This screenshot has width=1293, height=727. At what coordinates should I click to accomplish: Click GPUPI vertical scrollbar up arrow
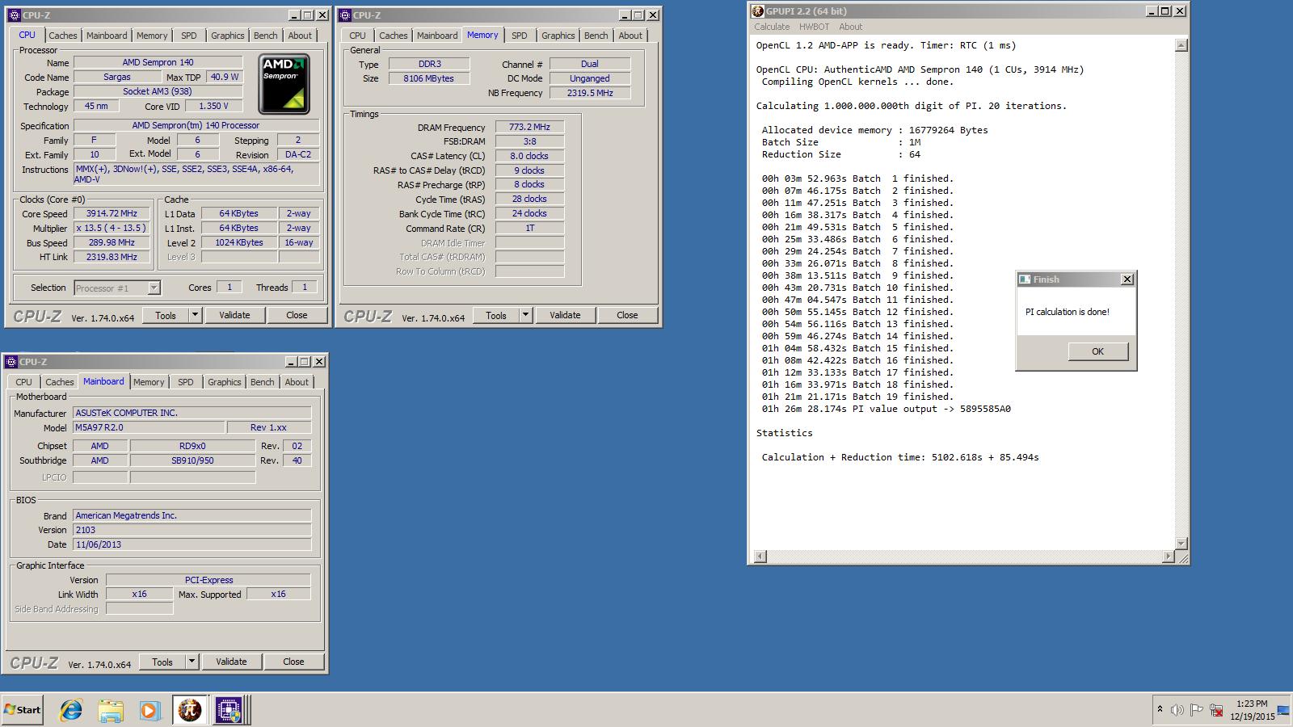click(1181, 46)
